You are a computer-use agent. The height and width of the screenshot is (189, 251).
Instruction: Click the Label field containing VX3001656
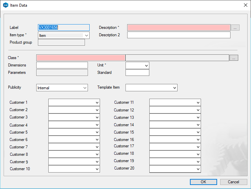point(64,28)
